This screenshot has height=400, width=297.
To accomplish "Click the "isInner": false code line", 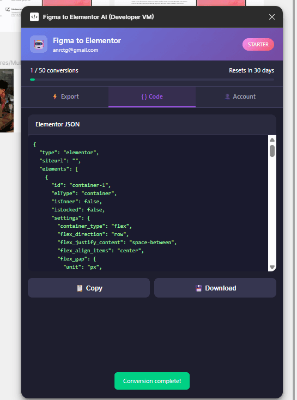I will pyautogui.click(x=76, y=202).
